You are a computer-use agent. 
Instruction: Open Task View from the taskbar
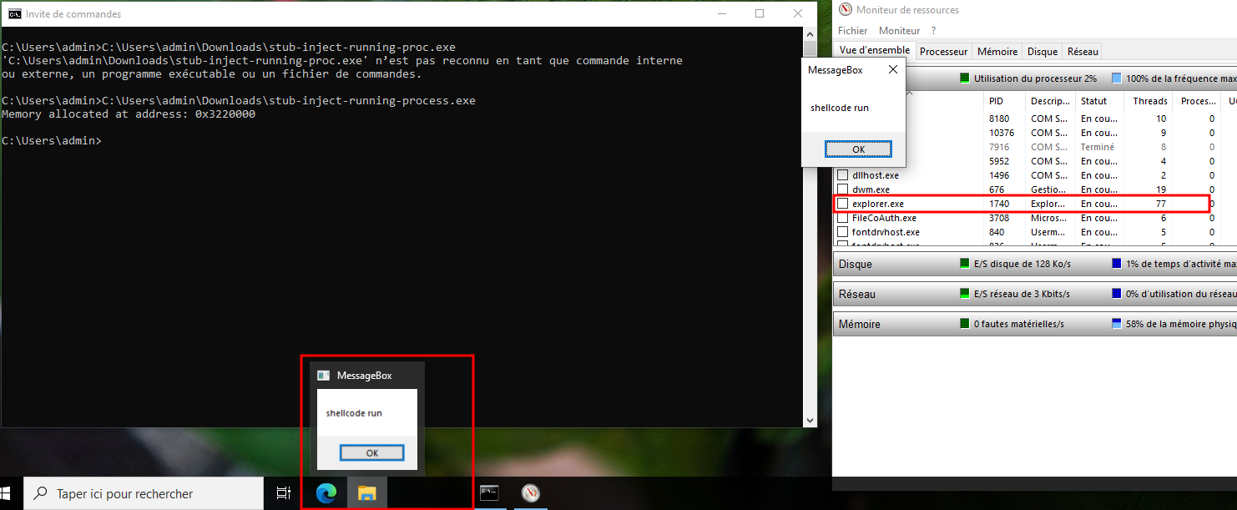284,493
